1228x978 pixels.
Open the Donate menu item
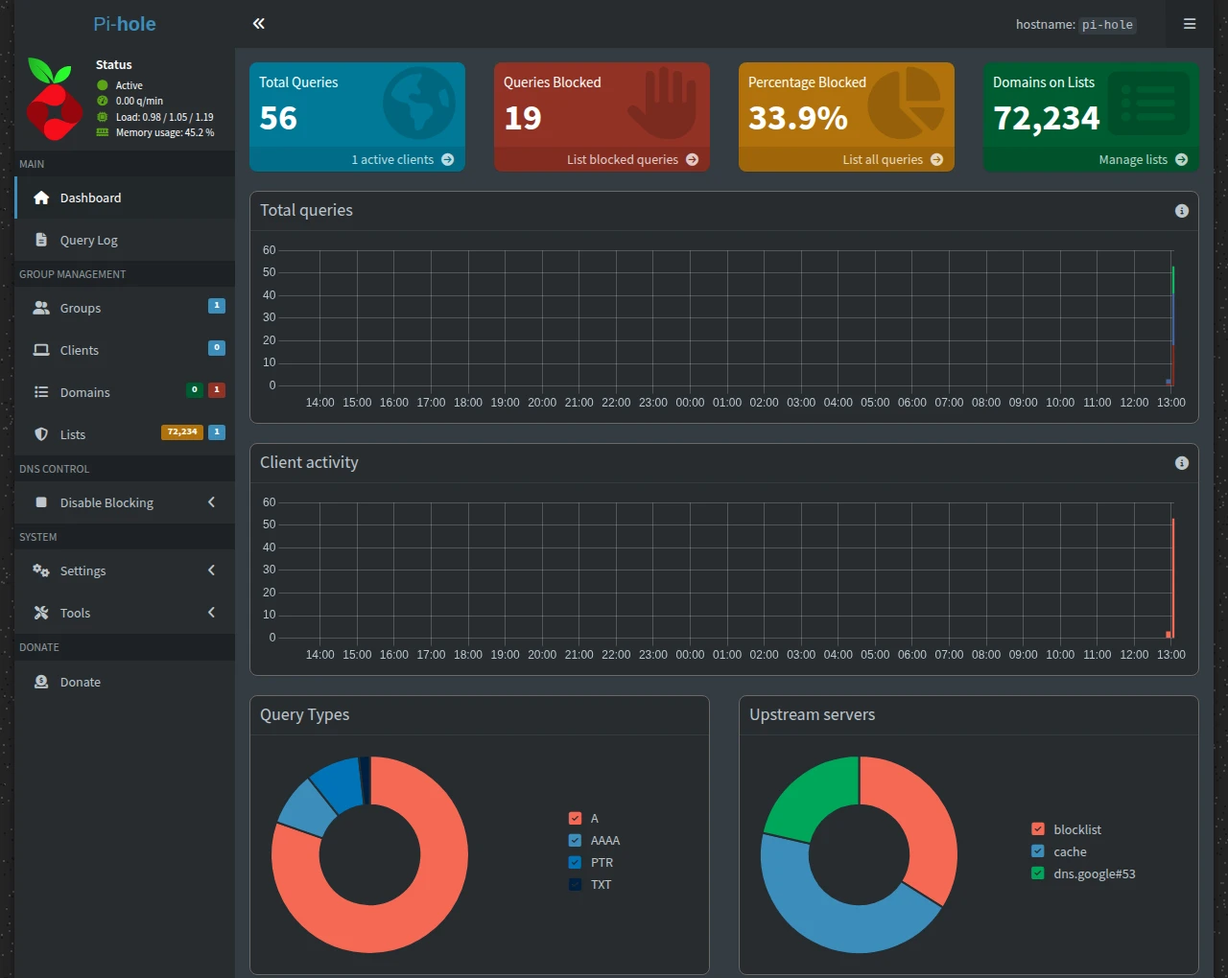click(x=126, y=682)
